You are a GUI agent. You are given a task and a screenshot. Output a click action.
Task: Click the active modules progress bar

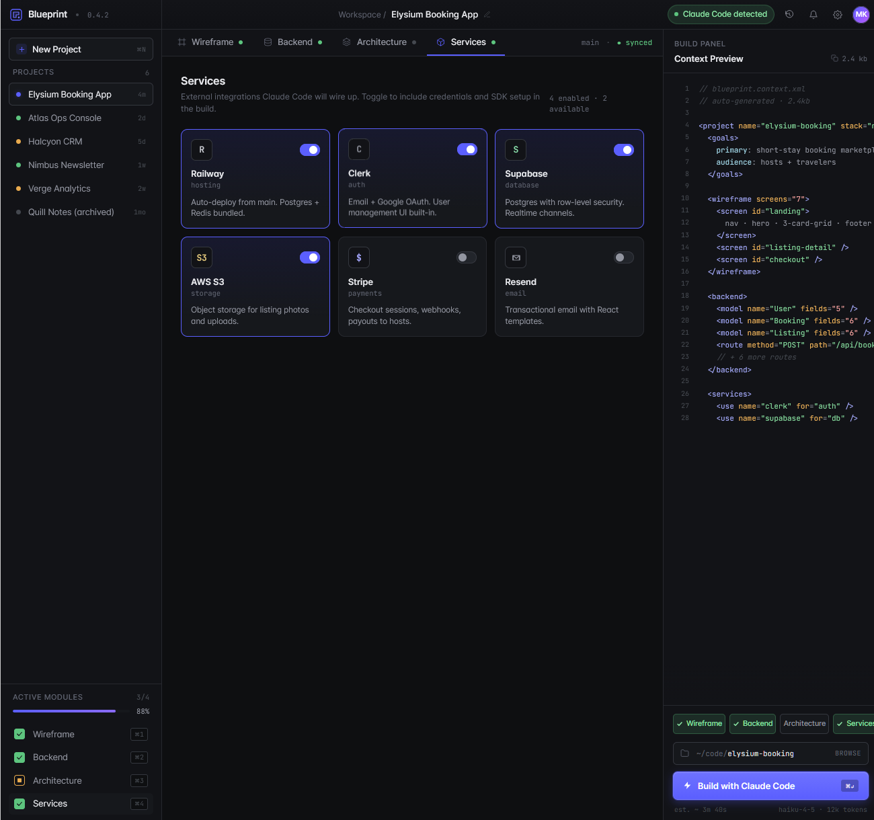click(71, 711)
